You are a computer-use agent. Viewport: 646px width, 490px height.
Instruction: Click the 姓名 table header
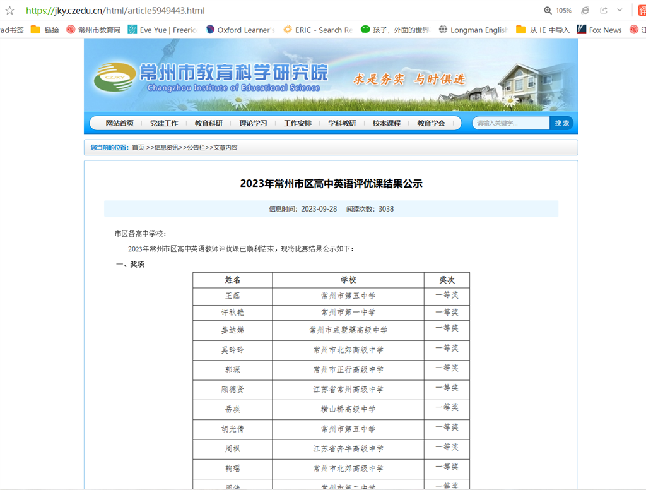pyautogui.click(x=232, y=280)
